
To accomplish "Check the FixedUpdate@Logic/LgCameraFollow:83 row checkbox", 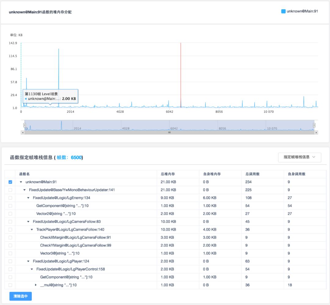I will pyautogui.click(x=10, y=222).
